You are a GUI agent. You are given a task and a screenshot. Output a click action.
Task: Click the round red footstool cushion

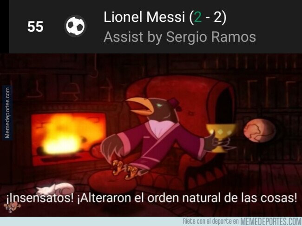point(113,180)
